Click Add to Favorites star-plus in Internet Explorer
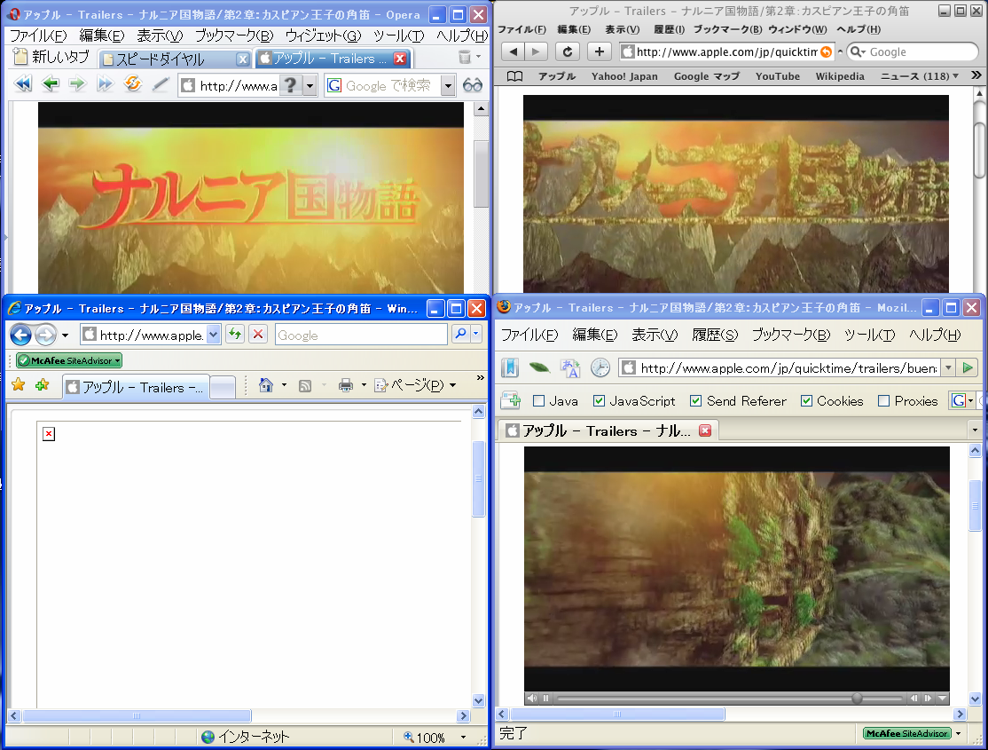The width and height of the screenshot is (988, 750). 43,384
